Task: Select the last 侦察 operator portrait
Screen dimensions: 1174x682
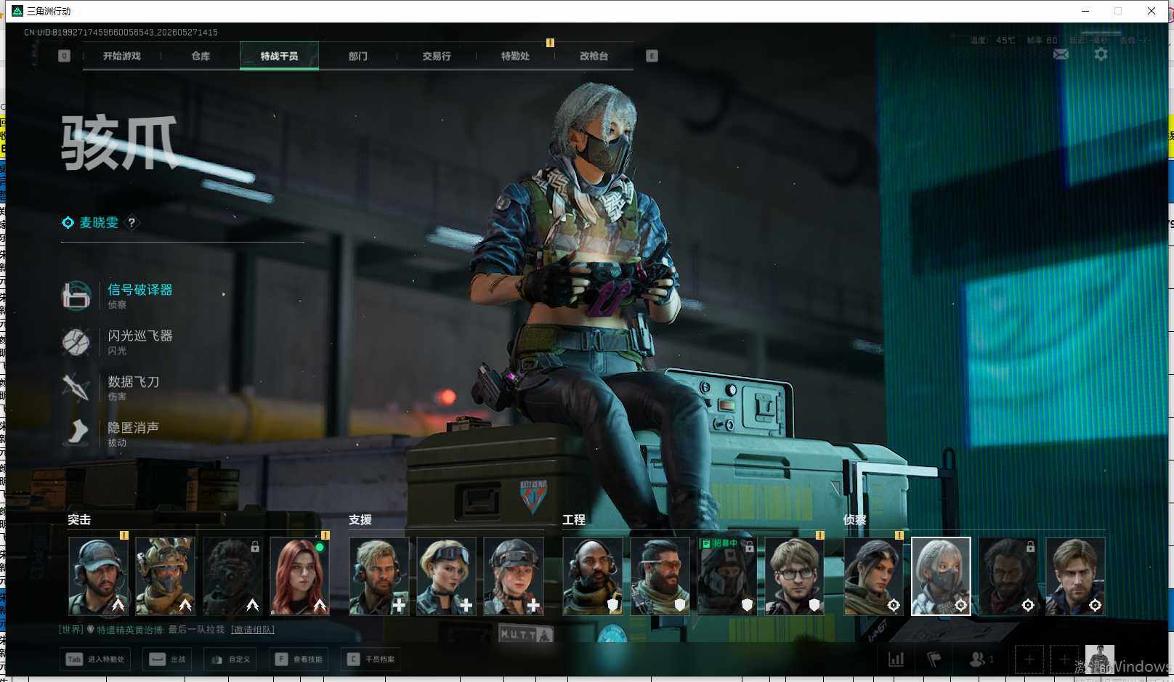Action: [x=1075, y=576]
